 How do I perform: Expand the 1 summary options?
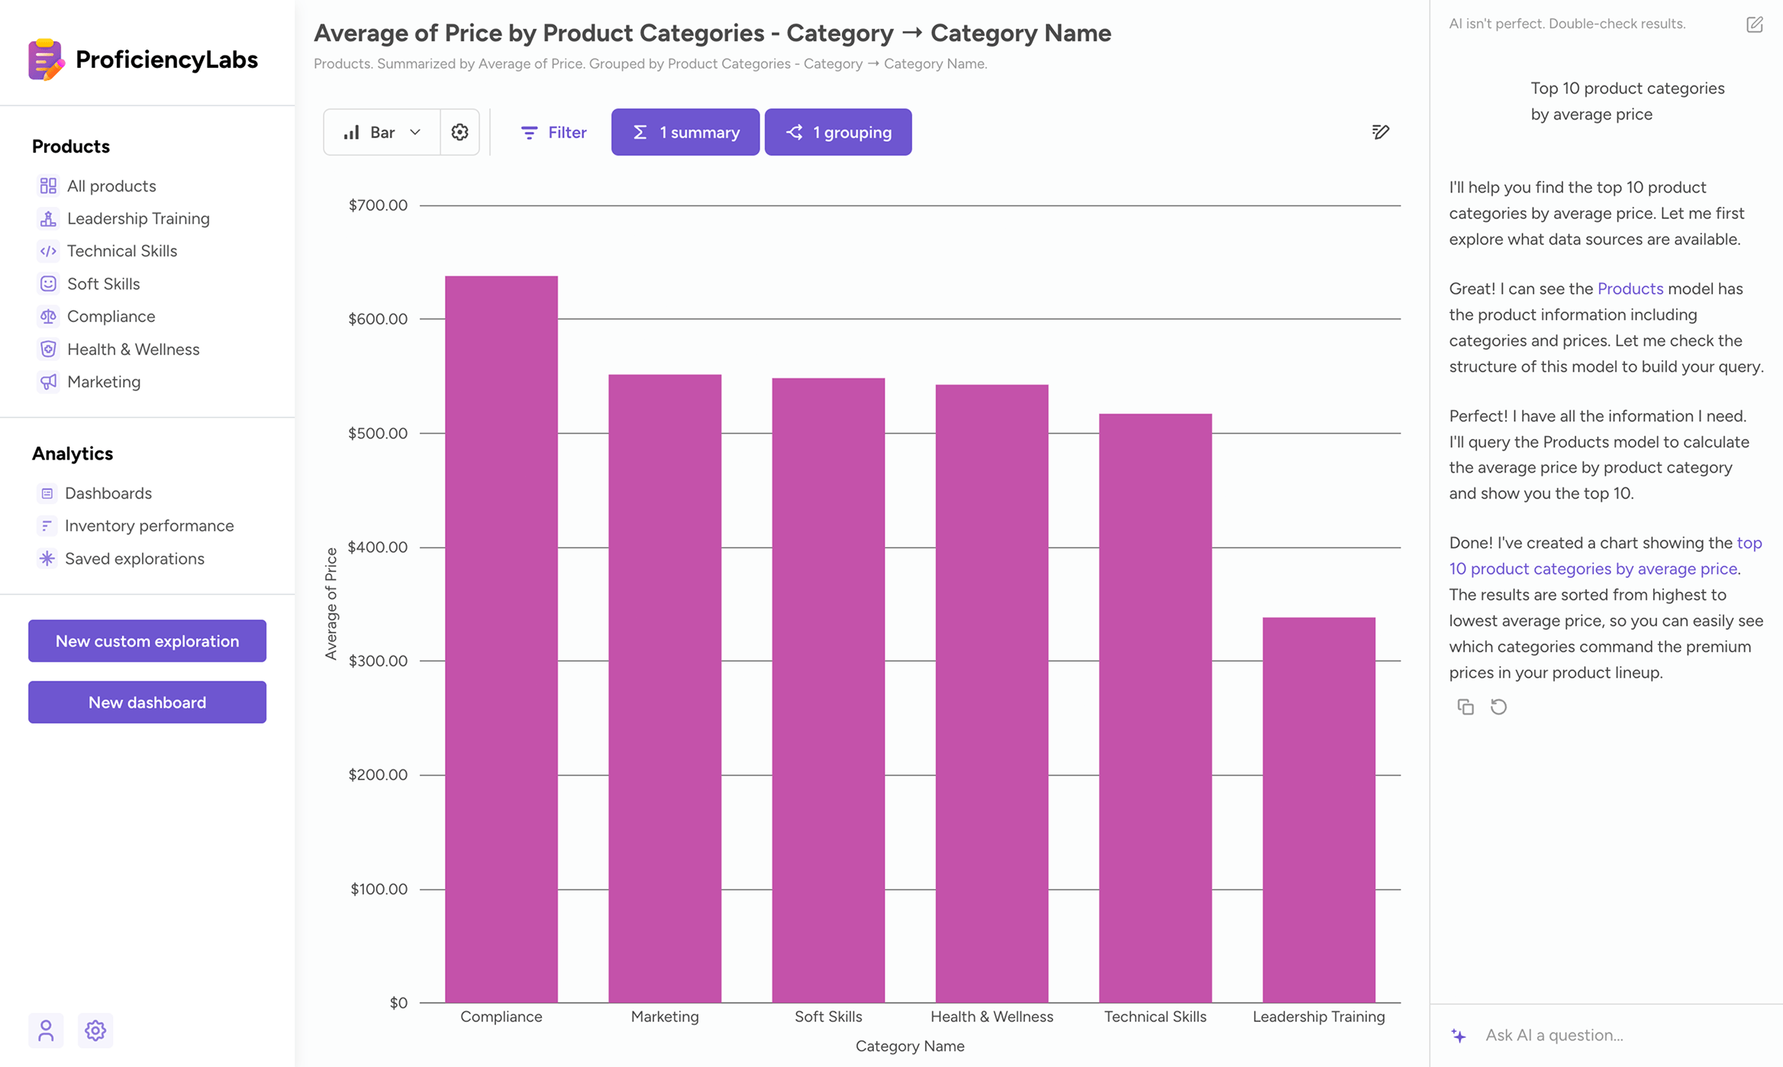click(x=685, y=132)
